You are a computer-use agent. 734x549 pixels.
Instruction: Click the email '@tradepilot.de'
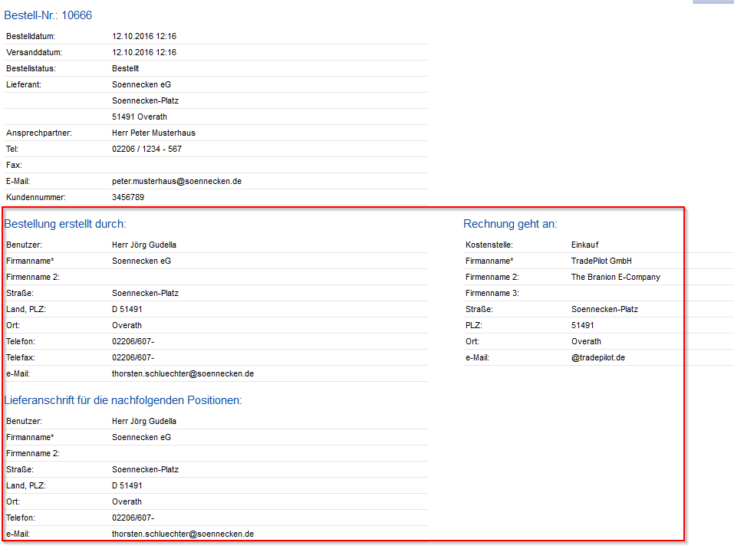pos(597,357)
